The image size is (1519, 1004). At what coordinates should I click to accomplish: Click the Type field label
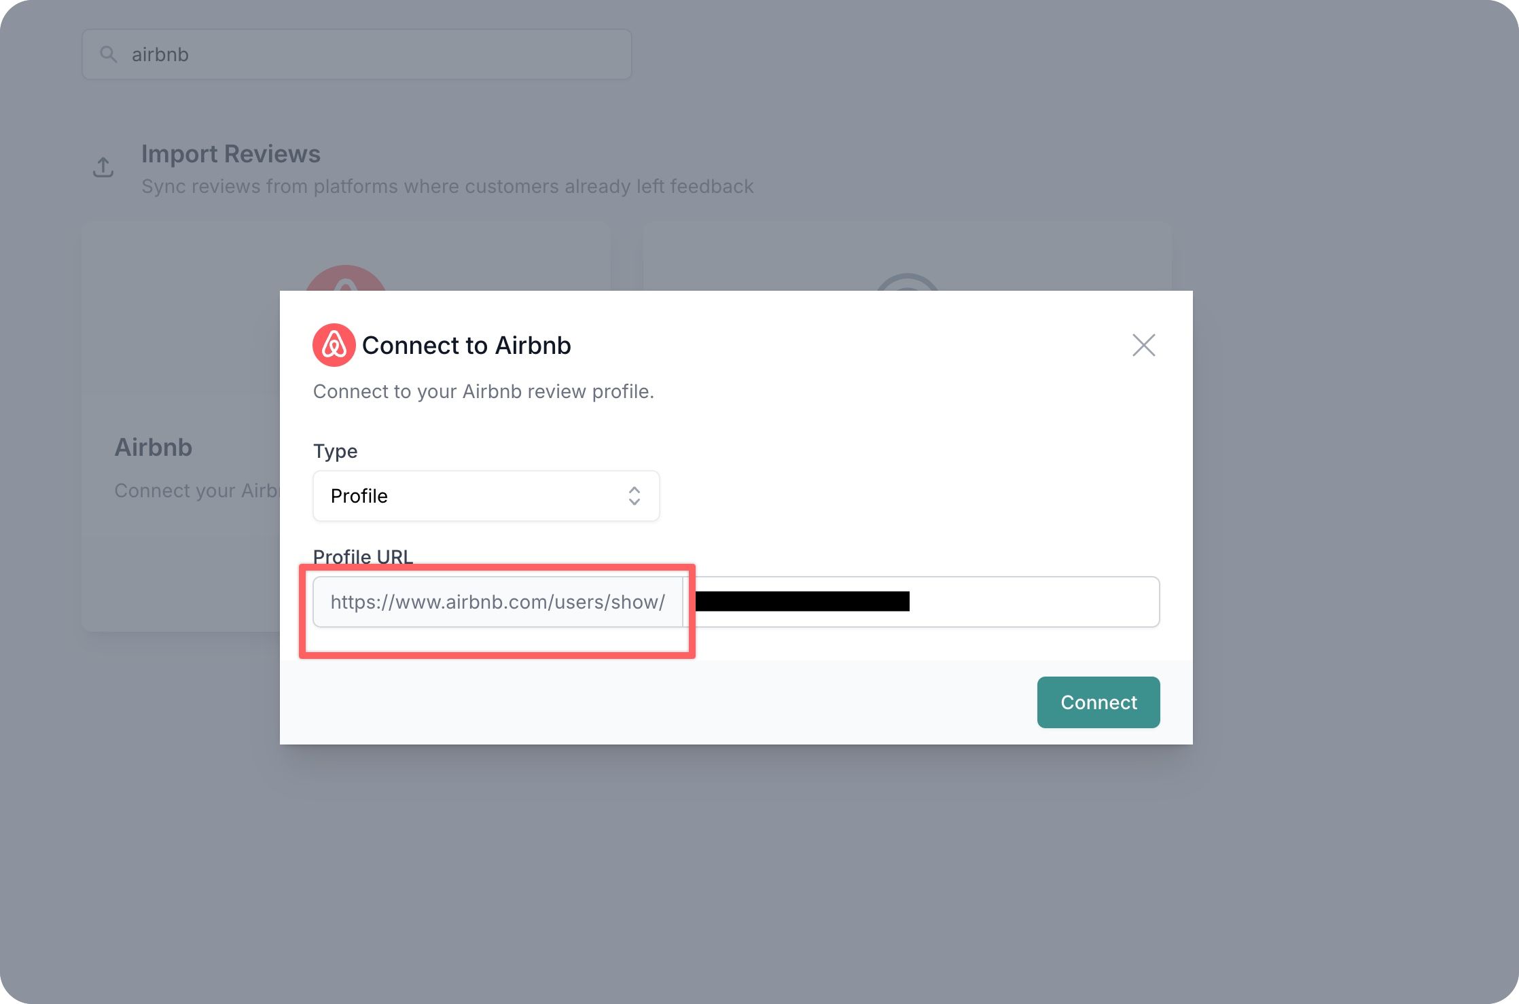click(x=336, y=451)
